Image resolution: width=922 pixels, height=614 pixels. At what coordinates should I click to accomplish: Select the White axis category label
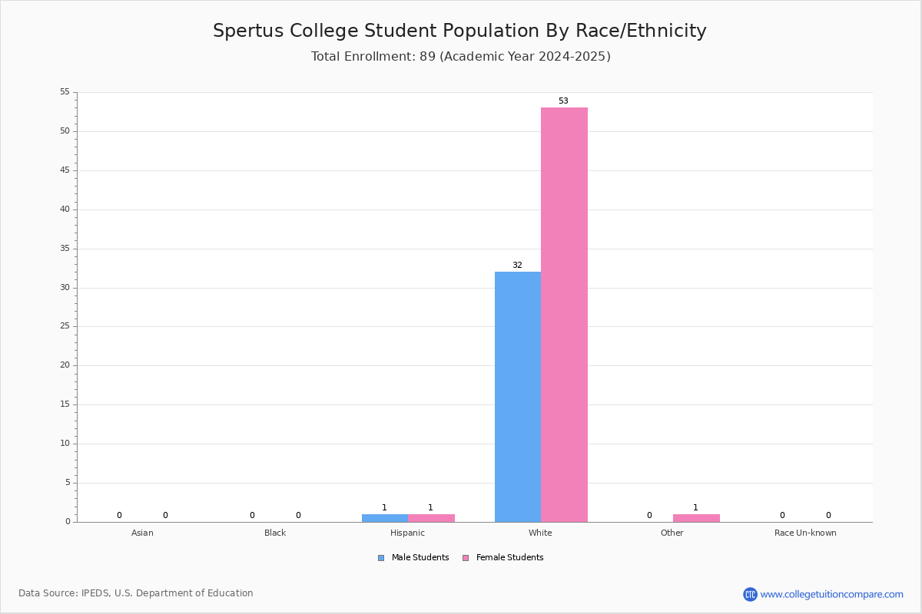click(540, 533)
